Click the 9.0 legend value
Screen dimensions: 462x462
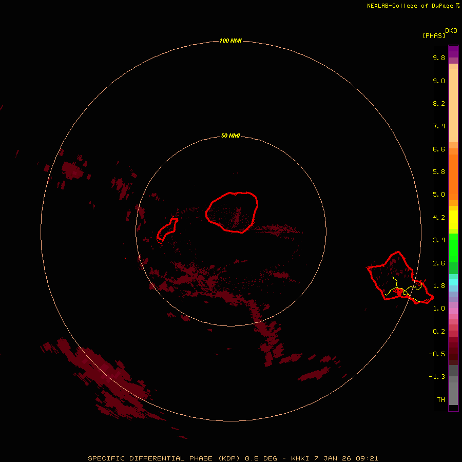click(x=439, y=81)
